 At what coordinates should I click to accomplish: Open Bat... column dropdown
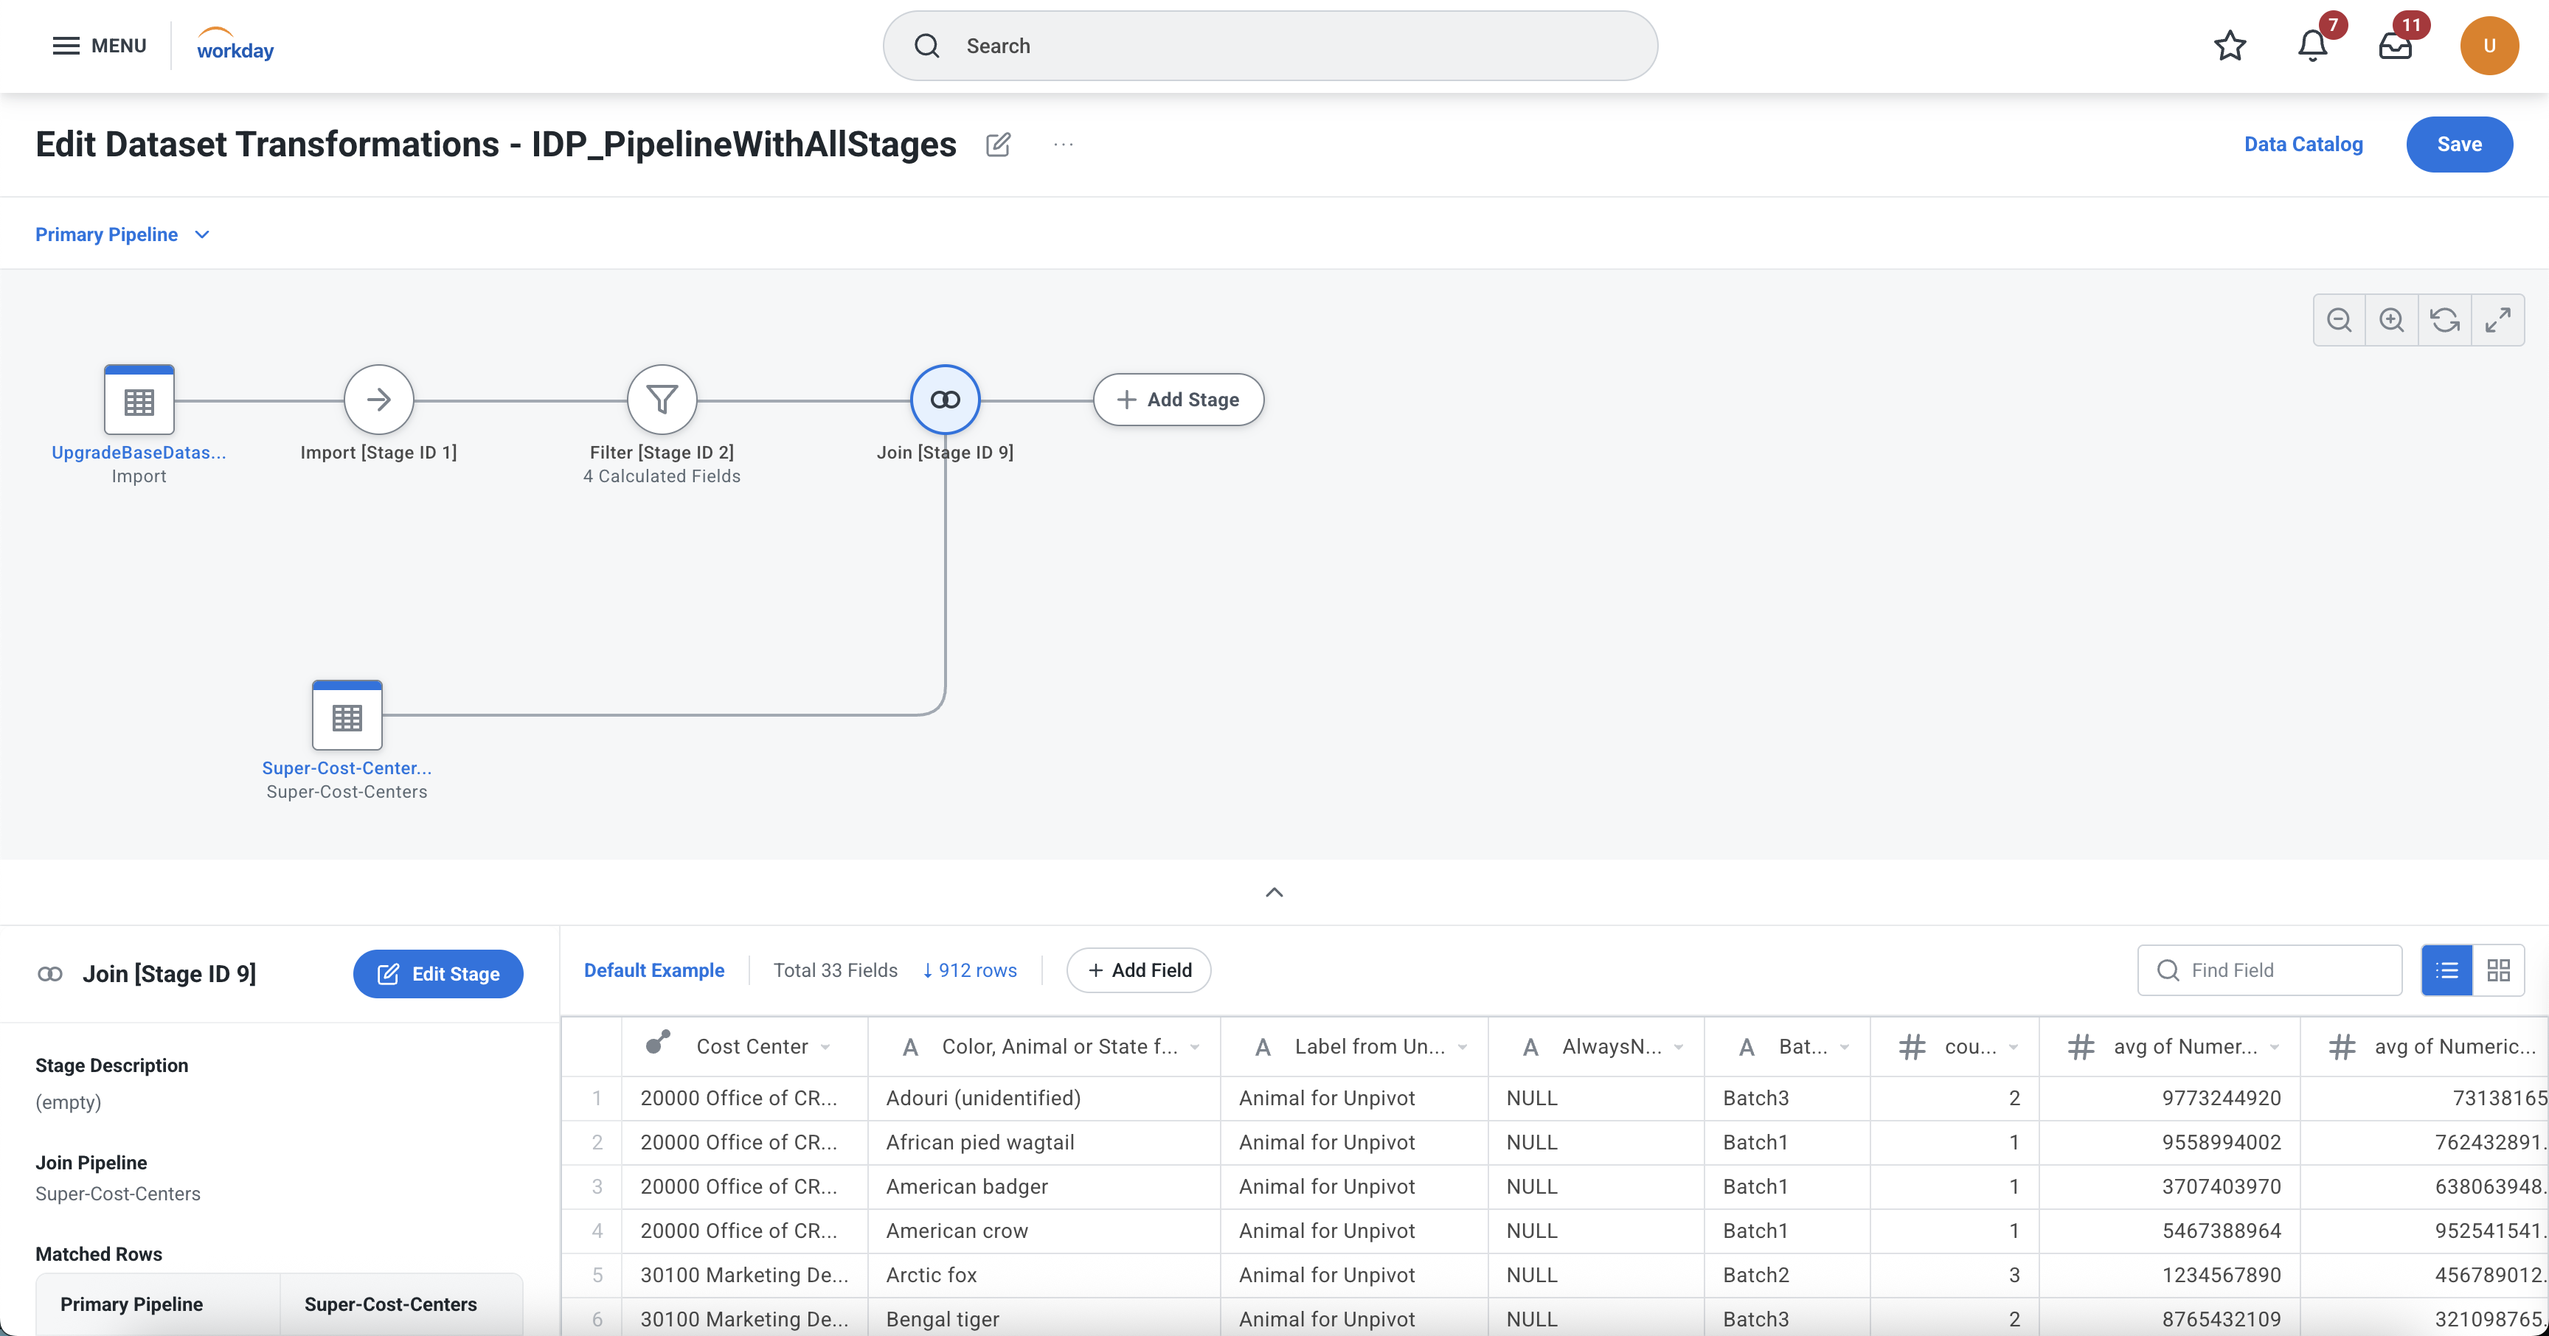click(1845, 1046)
